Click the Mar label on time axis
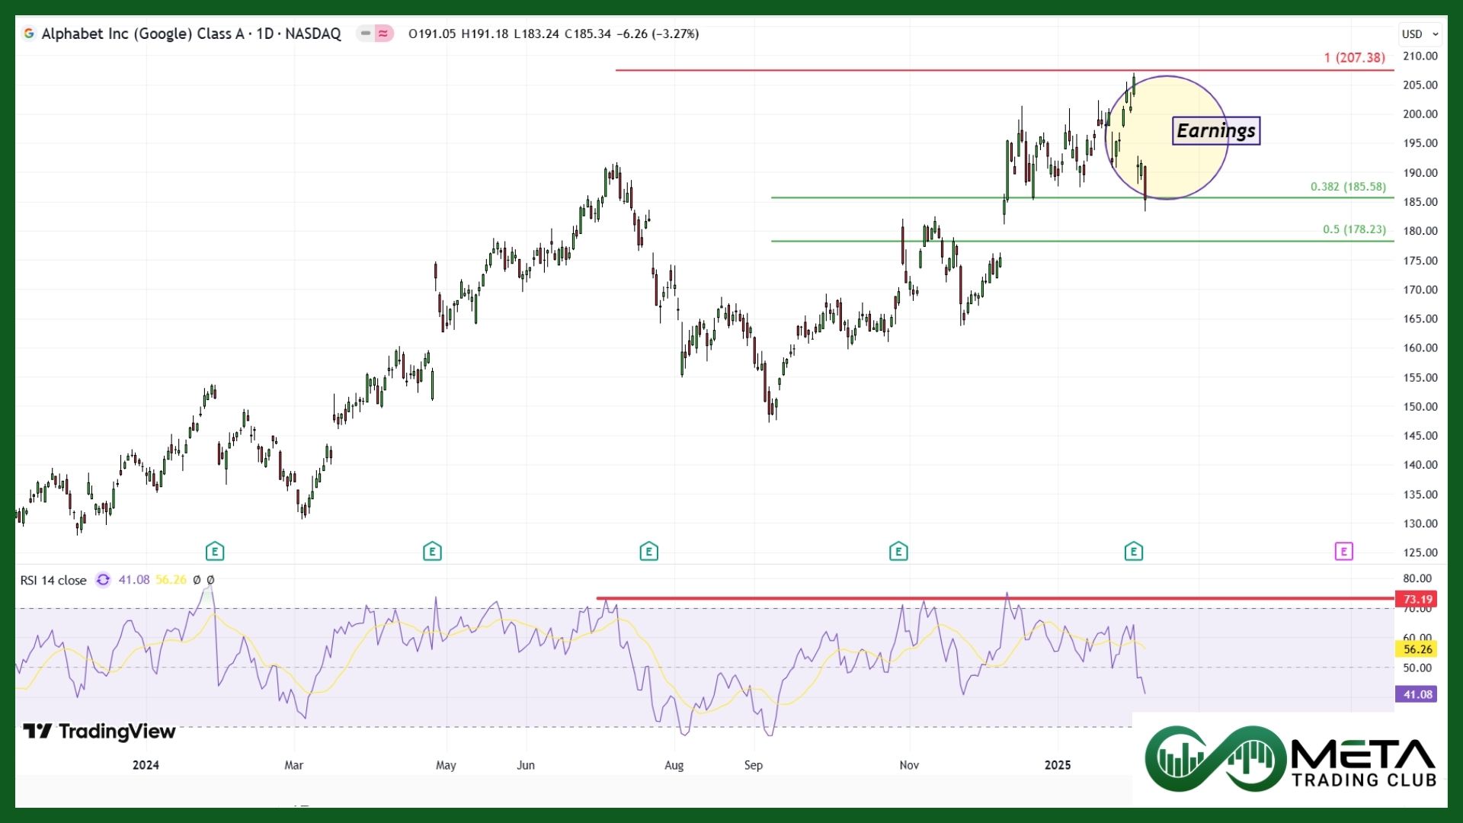 pos(293,765)
